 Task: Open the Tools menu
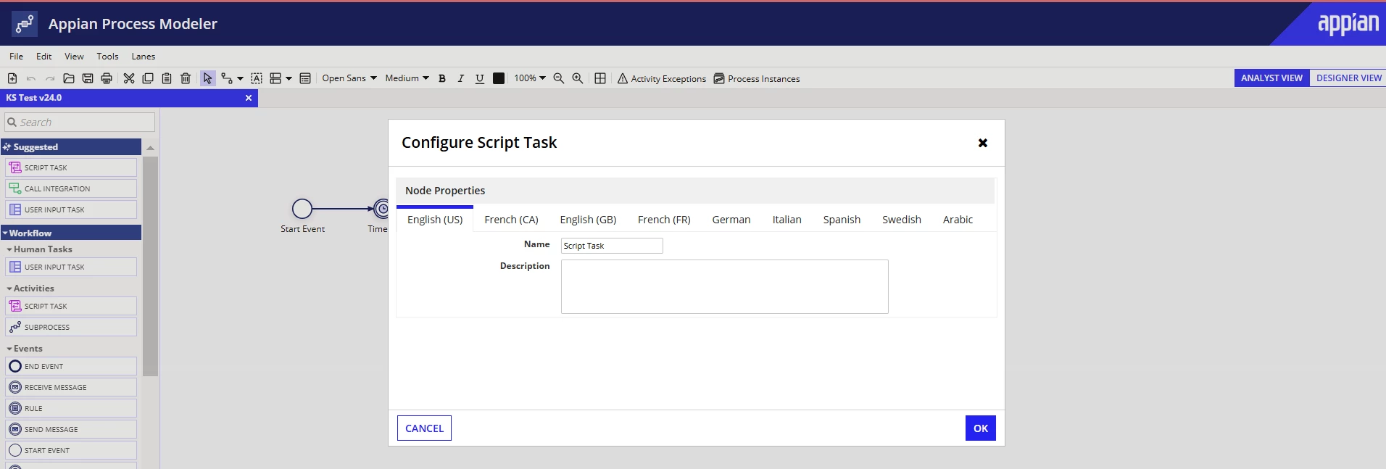coord(107,57)
